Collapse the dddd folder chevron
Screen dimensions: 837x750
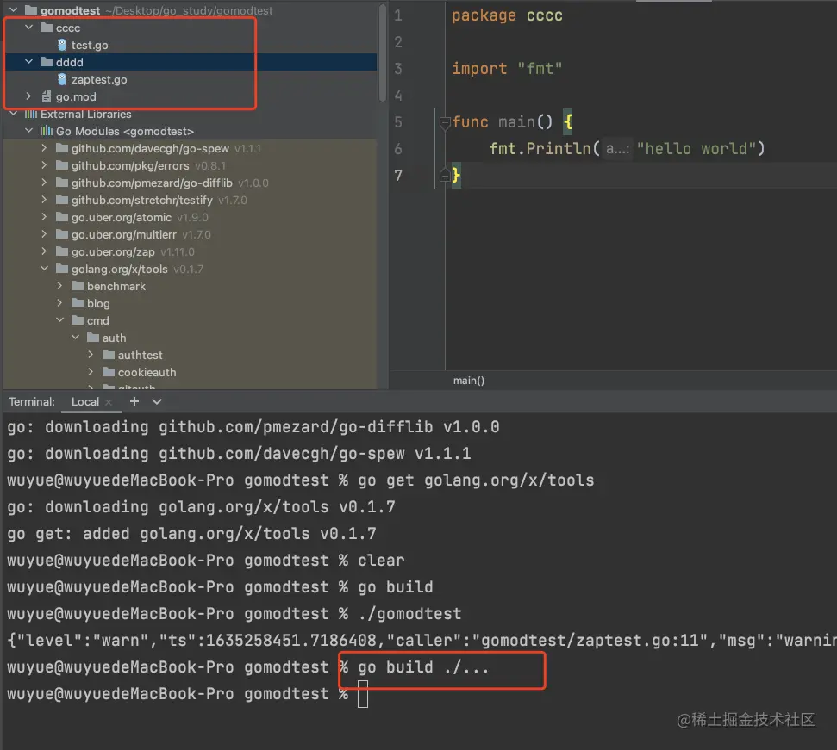point(29,62)
